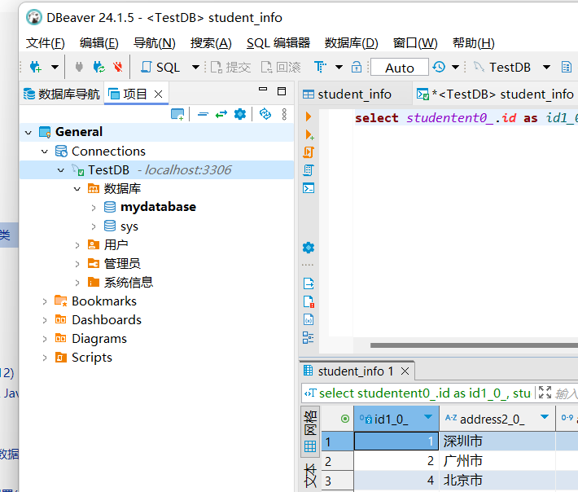Click the red disconnect icon
This screenshot has width=578, height=492.
click(118, 67)
